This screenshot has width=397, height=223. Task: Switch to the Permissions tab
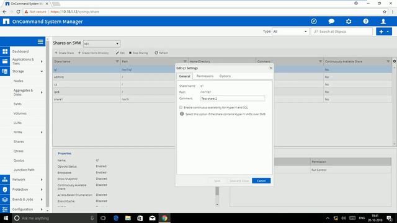205,76
